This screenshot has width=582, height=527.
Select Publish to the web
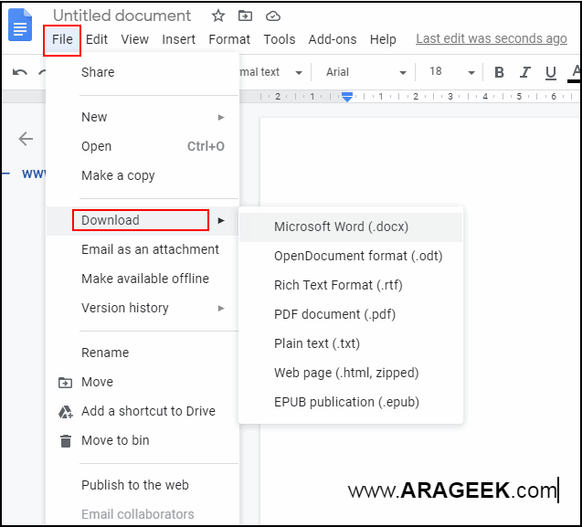click(x=143, y=485)
